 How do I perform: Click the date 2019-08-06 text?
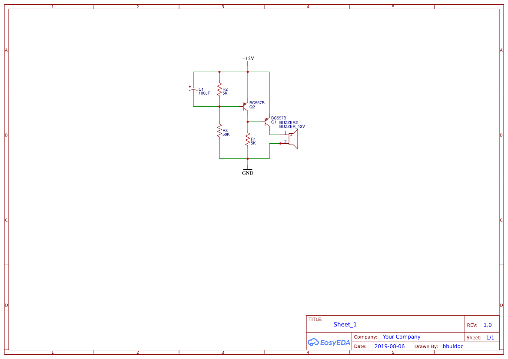(x=389, y=346)
